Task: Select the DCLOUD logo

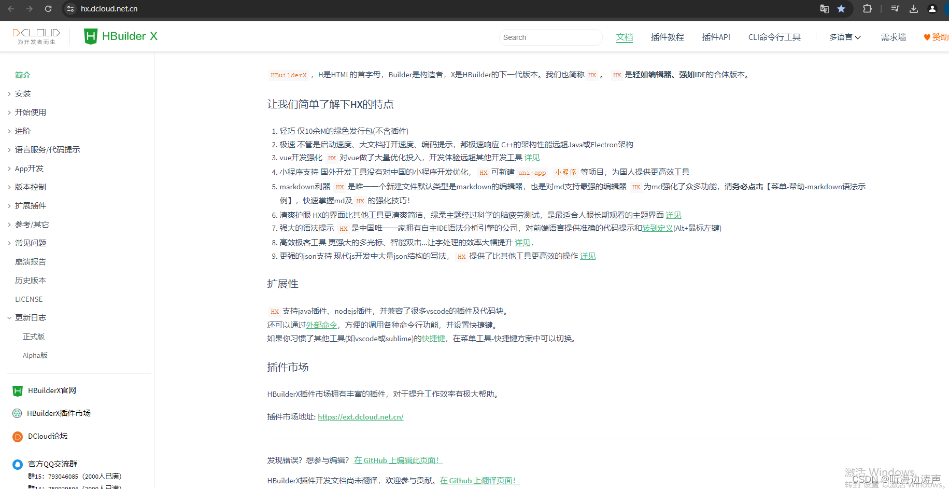Action: point(36,36)
